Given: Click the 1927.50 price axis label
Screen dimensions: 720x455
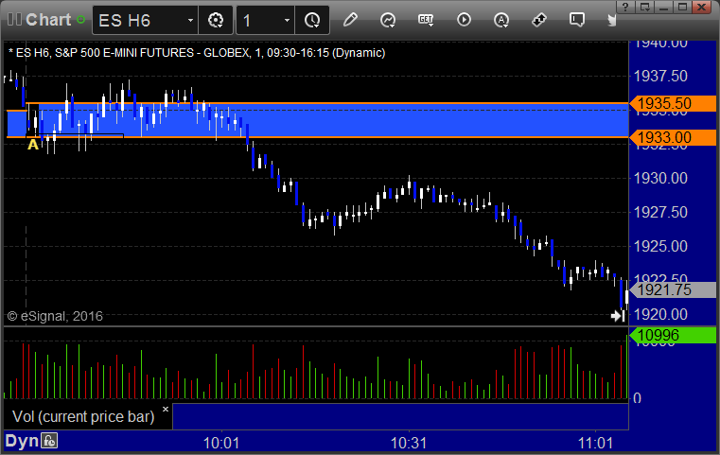Looking at the screenshot, I should click(660, 212).
